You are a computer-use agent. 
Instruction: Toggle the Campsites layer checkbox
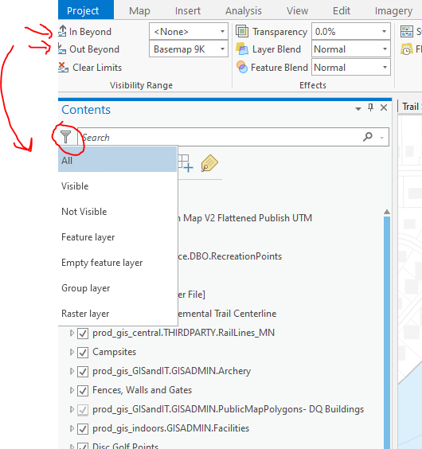[x=83, y=353]
